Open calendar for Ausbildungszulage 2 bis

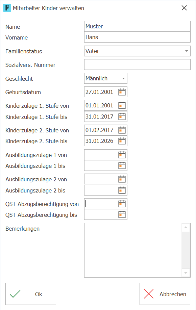[x=122, y=190]
